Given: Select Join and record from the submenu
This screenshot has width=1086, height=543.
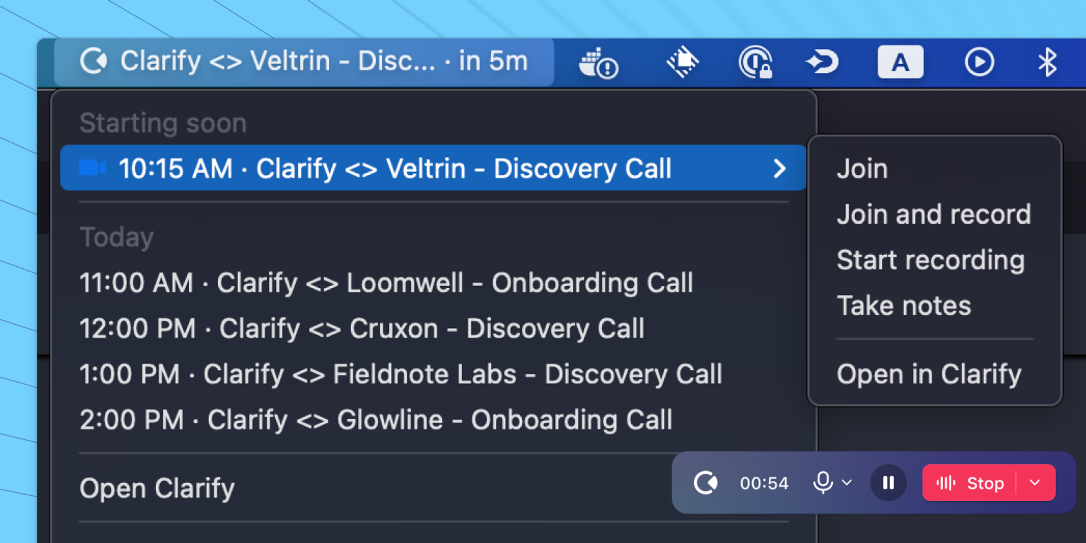Looking at the screenshot, I should point(933,214).
